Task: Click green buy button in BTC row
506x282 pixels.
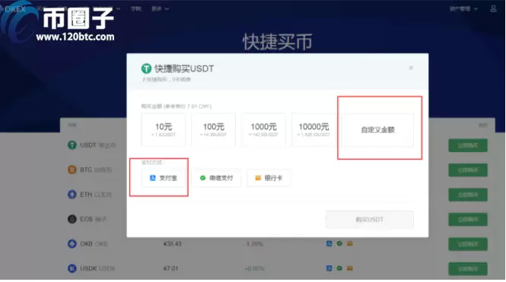Action: point(468,170)
